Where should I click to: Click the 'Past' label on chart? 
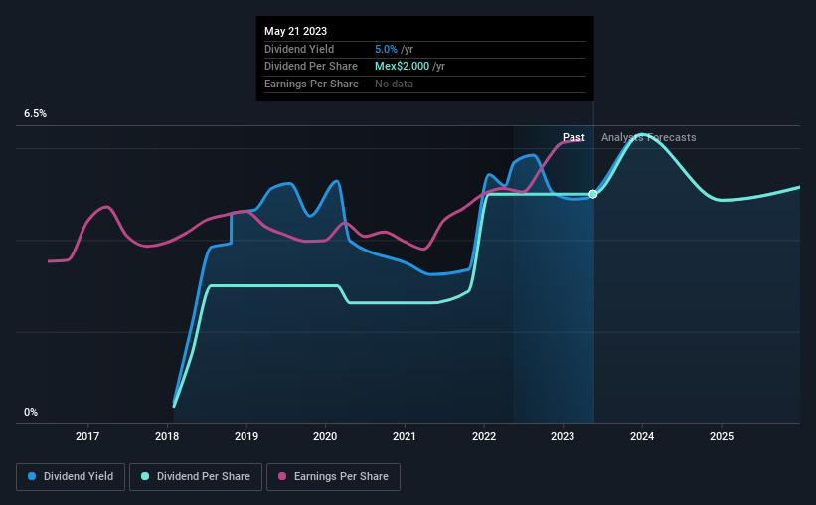coord(573,137)
